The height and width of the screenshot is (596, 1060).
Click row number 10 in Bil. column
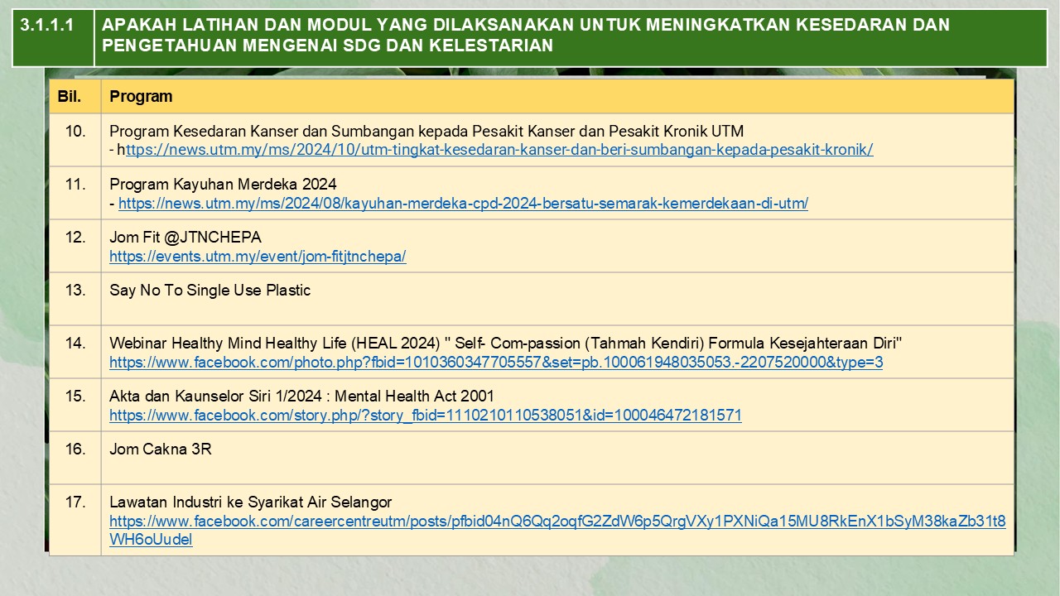pyautogui.click(x=75, y=131)
